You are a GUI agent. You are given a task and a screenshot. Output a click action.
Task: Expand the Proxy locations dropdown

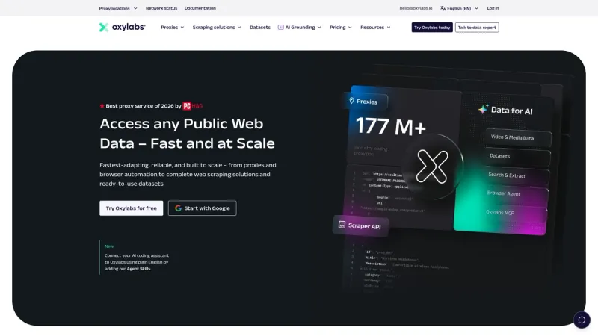click(x=118, y=8)
